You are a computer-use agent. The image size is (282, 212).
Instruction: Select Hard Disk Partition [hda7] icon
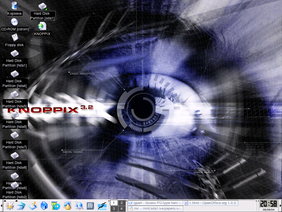point(15,135)
